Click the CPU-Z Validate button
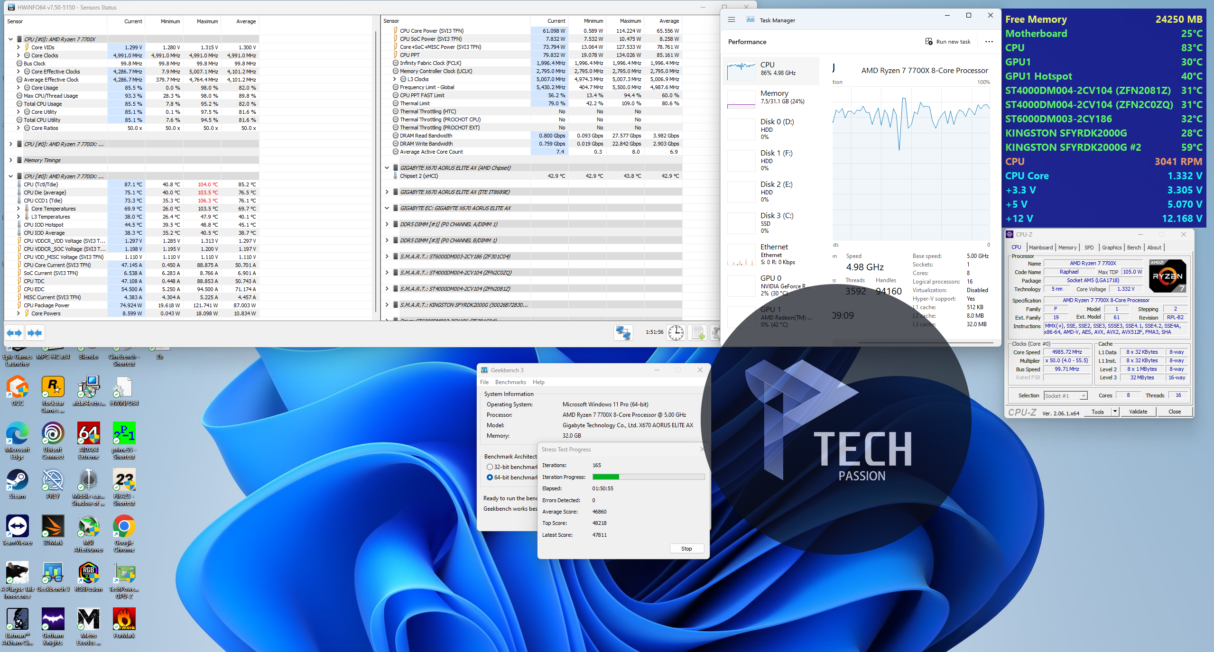 (1138, 412)
